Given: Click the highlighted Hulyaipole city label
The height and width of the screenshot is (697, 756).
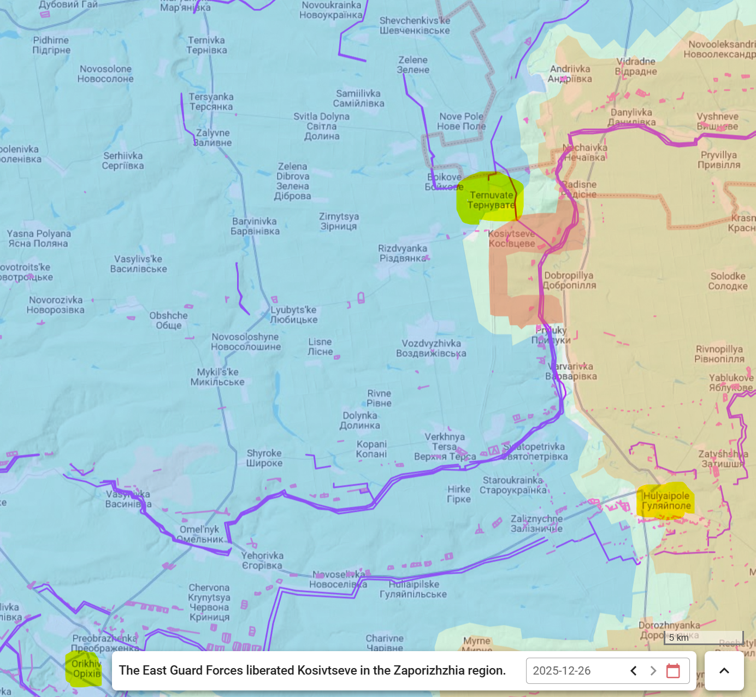Looking at the screenshot, I should [x=666, y=501].
